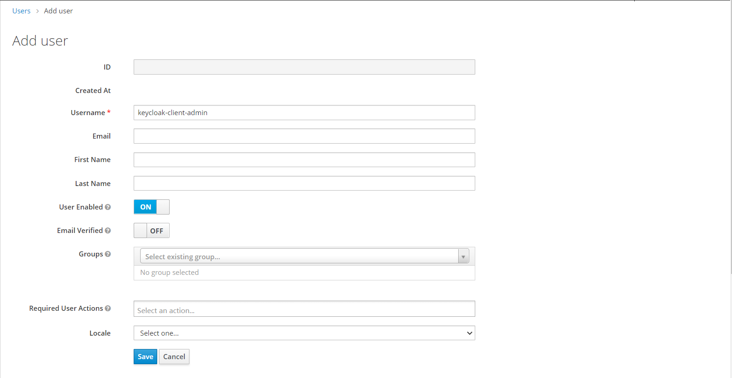Show Required User Actions help icon
Screen dimensions: 732x378
click(108, 308)
